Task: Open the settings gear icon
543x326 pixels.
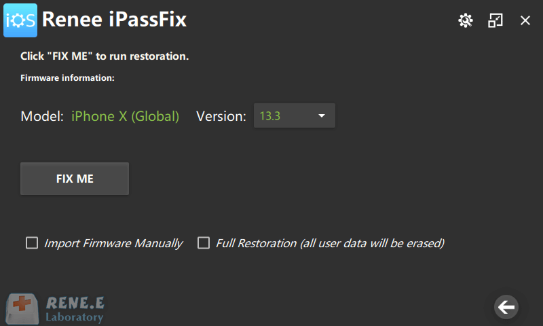Action: (x=465, y=20)
